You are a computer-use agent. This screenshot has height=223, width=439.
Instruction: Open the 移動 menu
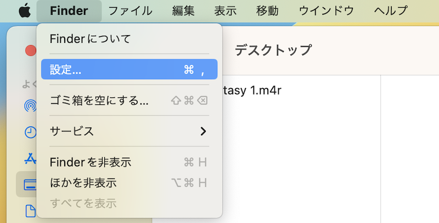[x=267, y=10]
